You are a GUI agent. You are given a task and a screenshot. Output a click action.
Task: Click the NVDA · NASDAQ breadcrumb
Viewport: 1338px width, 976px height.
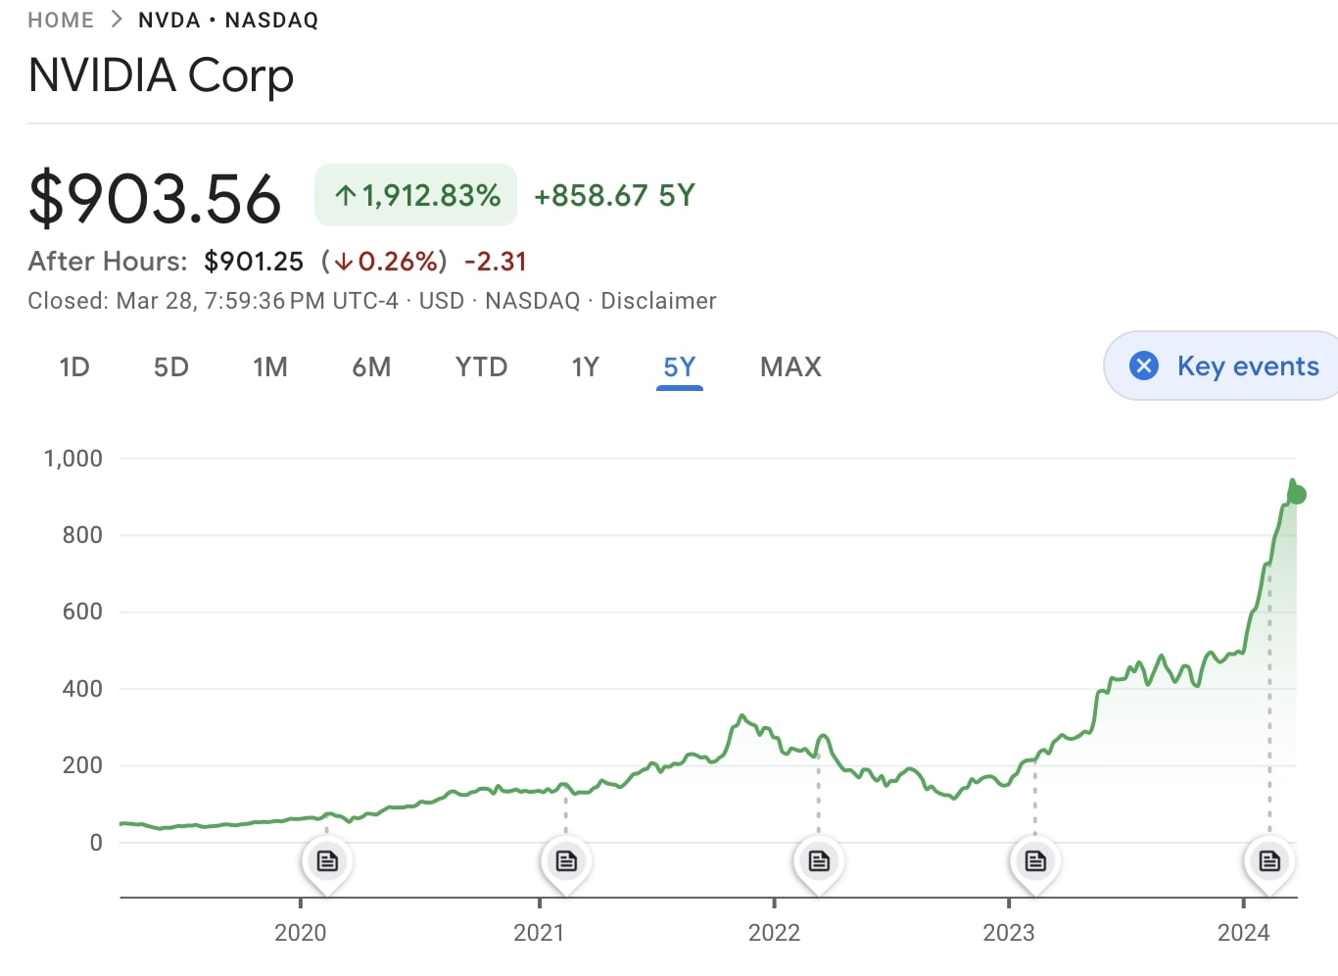click(227, 19)
